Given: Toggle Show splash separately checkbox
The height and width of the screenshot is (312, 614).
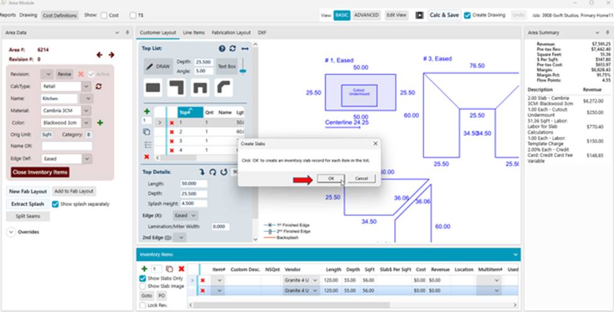Looking at the screenshot, I should [55, 204].
